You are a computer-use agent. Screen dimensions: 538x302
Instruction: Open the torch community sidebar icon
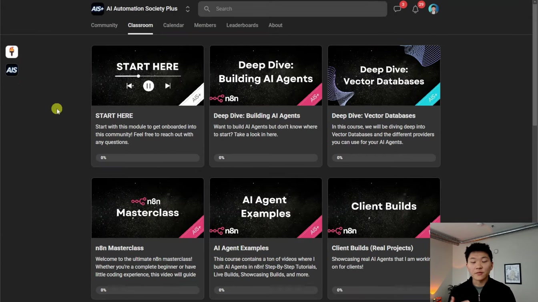click(x=12, y=52)
